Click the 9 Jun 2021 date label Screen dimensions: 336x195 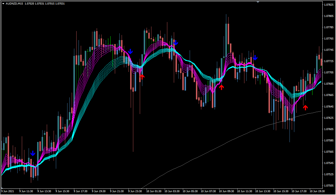click(x=7, y=191)
